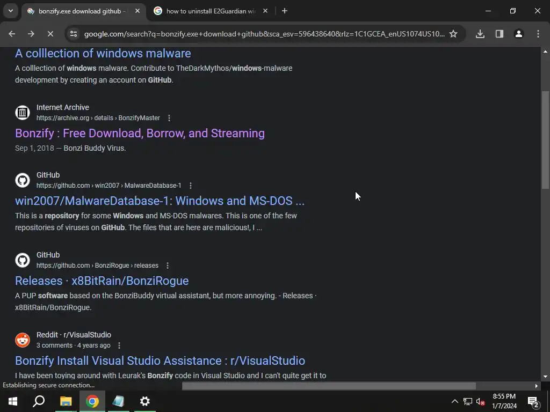Show hidden system tray icons

(x=454, y=401)
